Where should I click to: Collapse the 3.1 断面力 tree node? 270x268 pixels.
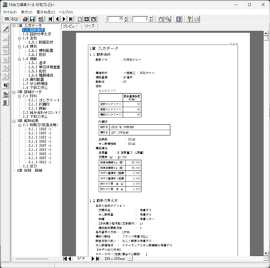coord(20,125)
